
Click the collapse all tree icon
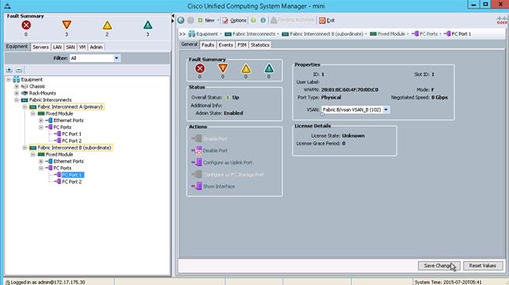point(19,70)
